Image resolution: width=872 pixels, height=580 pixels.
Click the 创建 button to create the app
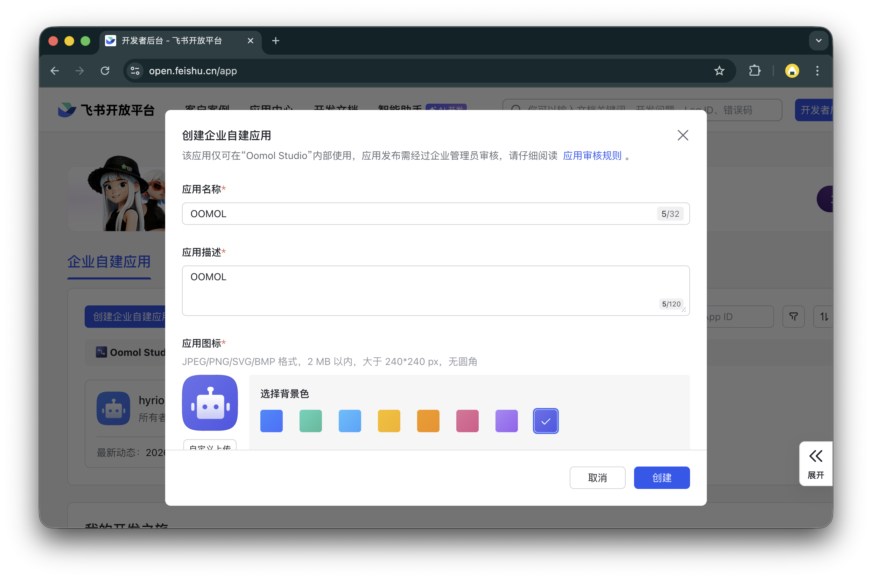[x=661, y=477]
